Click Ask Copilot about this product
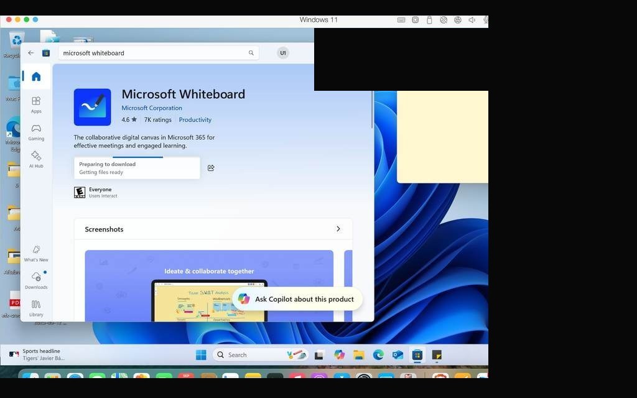The height and width of the screenshot is (398, 637). [297, 299]
